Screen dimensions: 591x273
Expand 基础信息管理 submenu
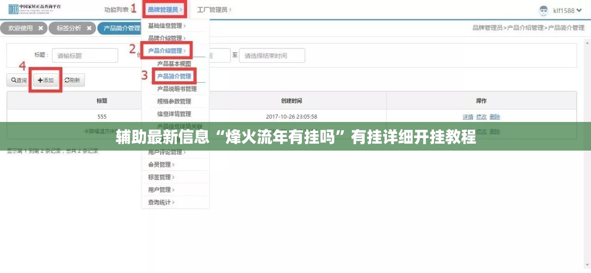tap(167, 26)
